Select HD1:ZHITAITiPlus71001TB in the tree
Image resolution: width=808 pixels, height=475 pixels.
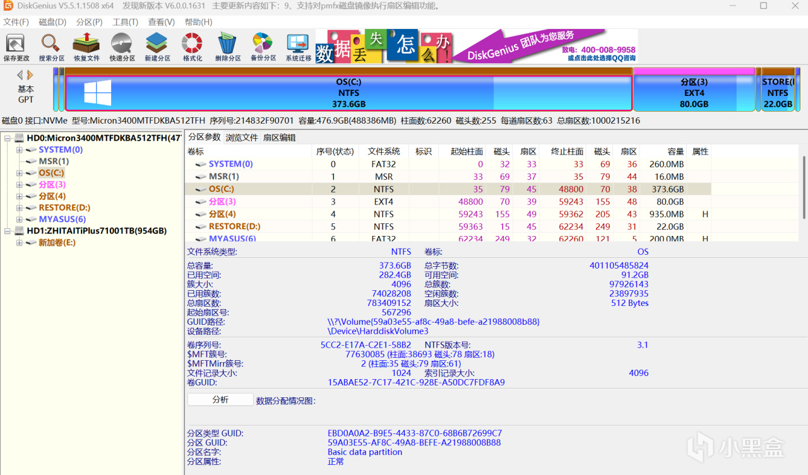click(97, 231)
